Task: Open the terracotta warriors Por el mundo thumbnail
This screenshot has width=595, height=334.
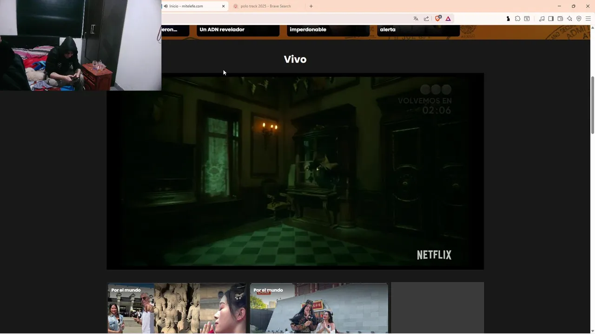Action: click(177, 308)
